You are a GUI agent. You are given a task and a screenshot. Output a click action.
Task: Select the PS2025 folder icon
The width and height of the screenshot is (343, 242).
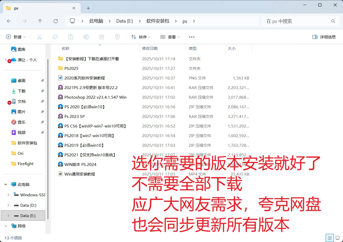[x=60, y=68]
